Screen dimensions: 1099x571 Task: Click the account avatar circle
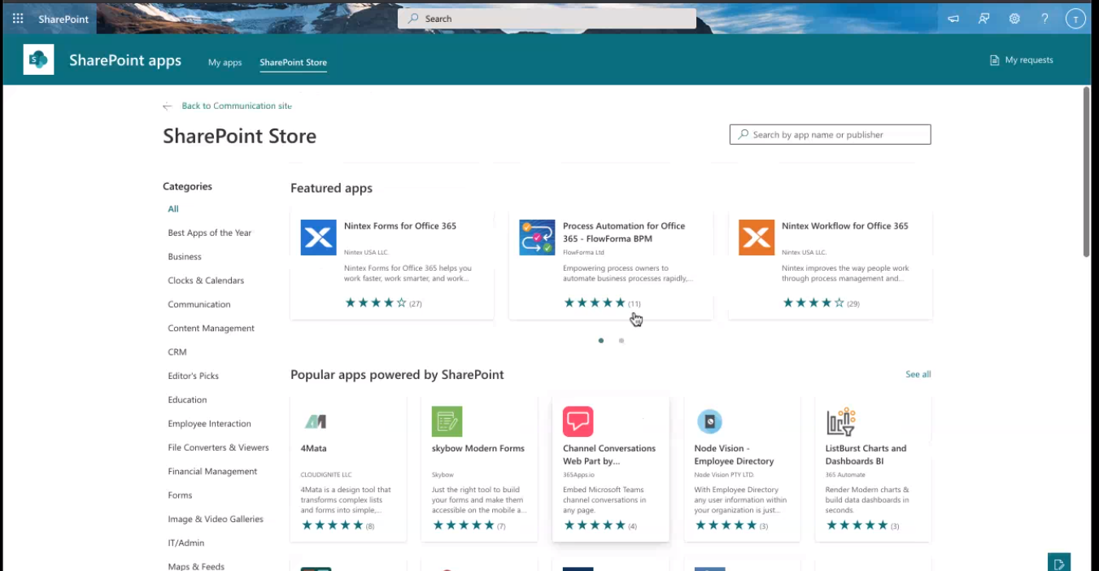1075,18
